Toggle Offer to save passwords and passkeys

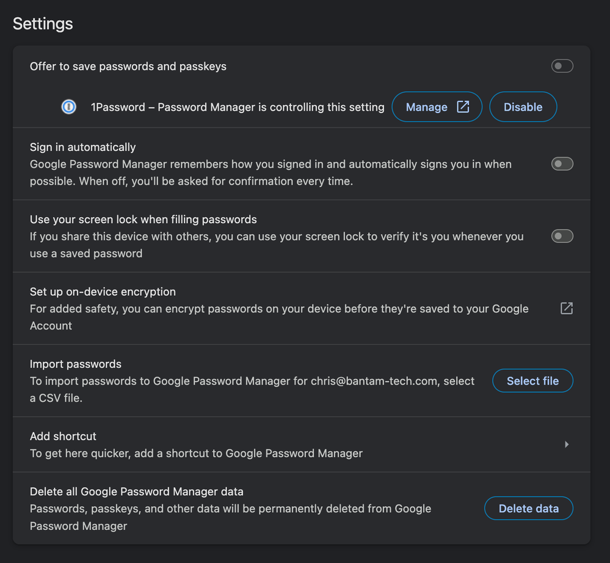(562, 66)
